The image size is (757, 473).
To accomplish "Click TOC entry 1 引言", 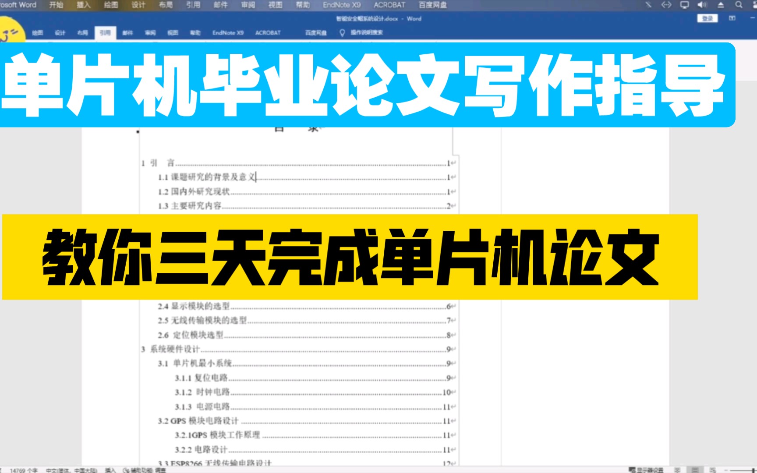I will click(299, 163).
